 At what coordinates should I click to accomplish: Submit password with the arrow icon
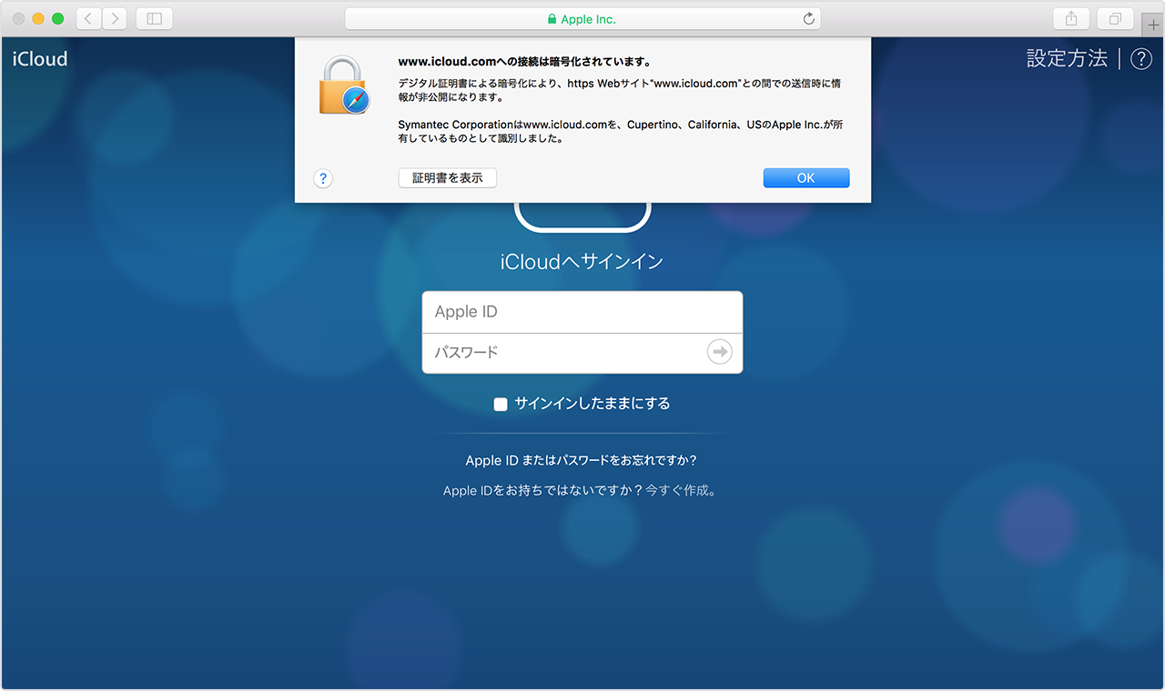pyautogui.click(x=719, y=352)
